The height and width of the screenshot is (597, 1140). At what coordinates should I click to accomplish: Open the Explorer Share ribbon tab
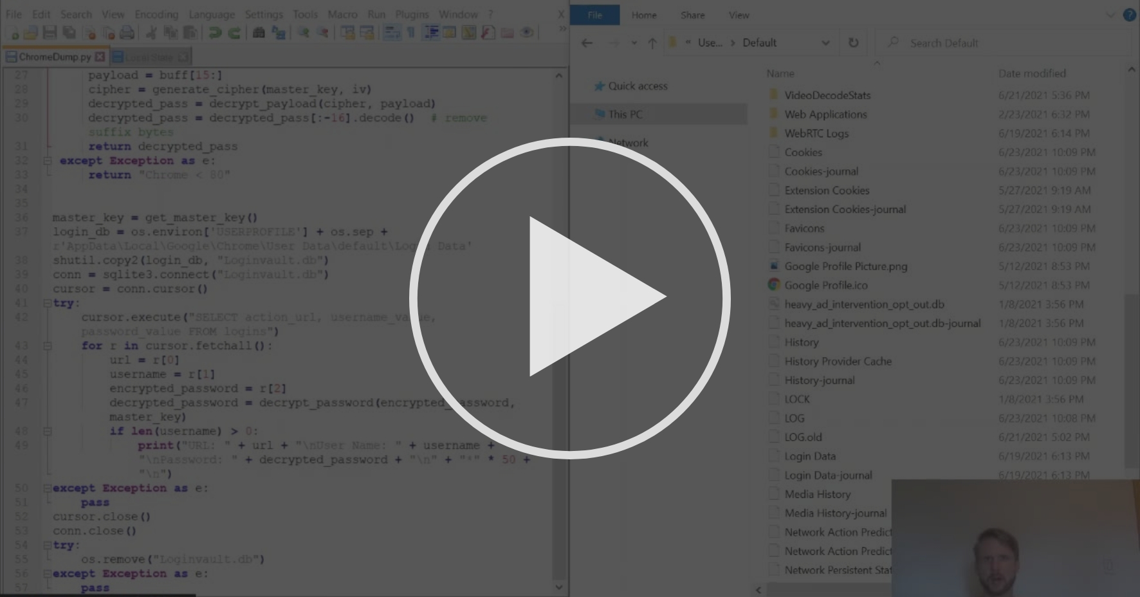[x=692, y=15]
